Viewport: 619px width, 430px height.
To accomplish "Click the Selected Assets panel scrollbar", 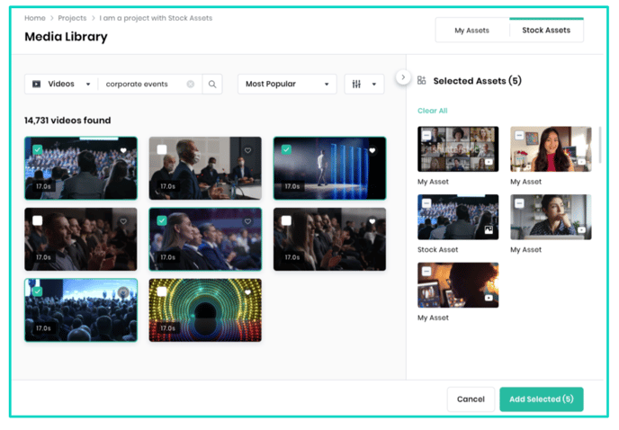I will [x=599, y=144].
